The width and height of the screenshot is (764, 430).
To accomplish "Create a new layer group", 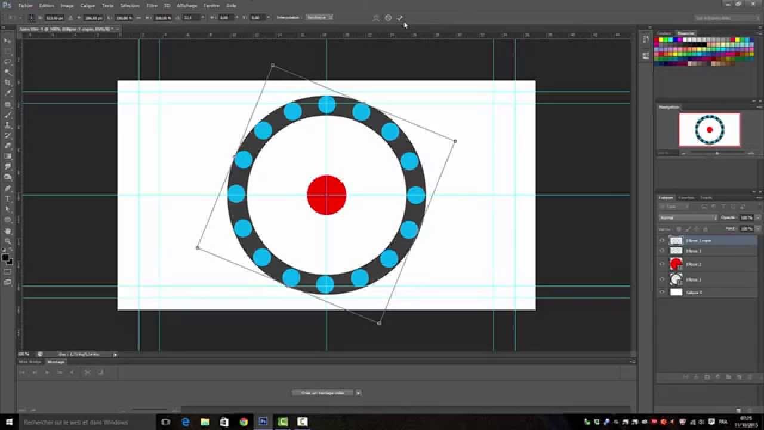I will (728, 377).
